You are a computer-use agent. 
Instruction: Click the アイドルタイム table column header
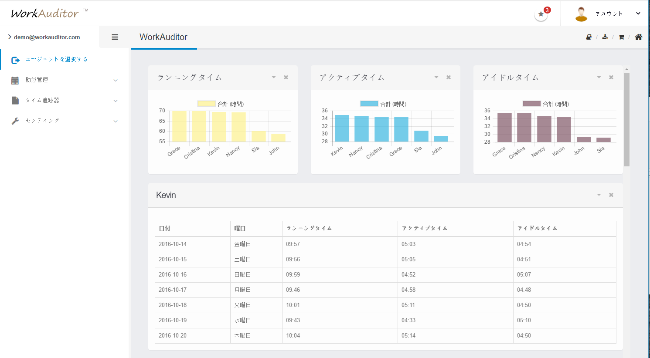[x=565, y=229]
